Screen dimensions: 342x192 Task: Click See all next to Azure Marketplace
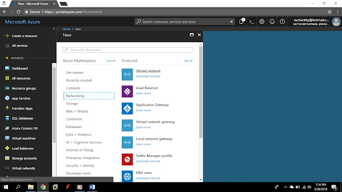111,61
